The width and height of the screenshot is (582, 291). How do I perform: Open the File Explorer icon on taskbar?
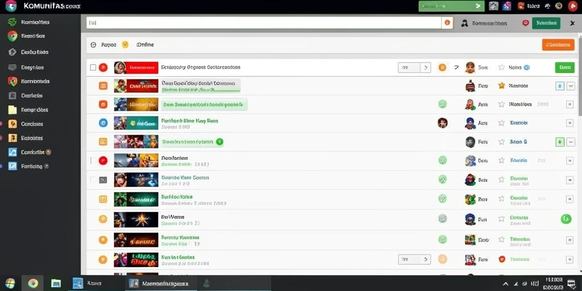(56, 284)
